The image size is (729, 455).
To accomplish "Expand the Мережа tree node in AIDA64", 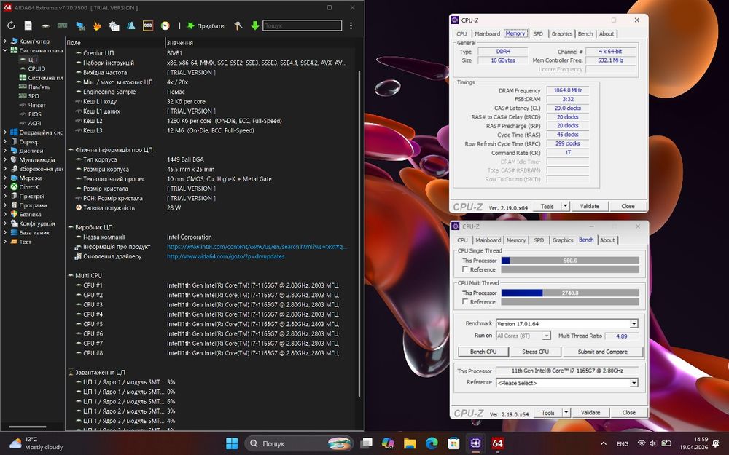I will [5, 178].
